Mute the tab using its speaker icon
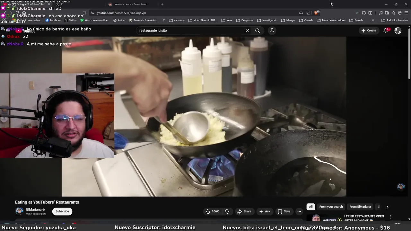Viewport: 411px width, 231px height. (x=9, y=4)
